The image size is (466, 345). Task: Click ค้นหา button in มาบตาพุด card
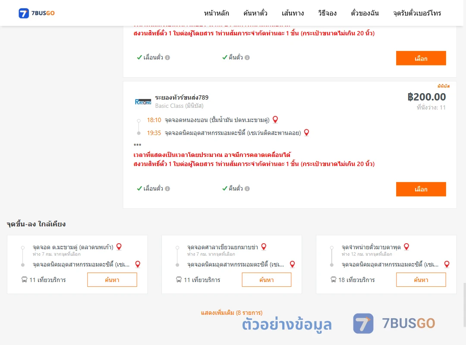(x=421, y=279)
